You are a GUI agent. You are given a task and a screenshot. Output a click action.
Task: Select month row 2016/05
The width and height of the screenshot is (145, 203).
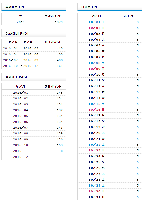pyautogui.click(x=34, y=116)
